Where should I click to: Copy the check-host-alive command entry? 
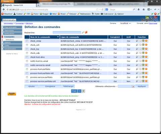(x=140, y=57)
